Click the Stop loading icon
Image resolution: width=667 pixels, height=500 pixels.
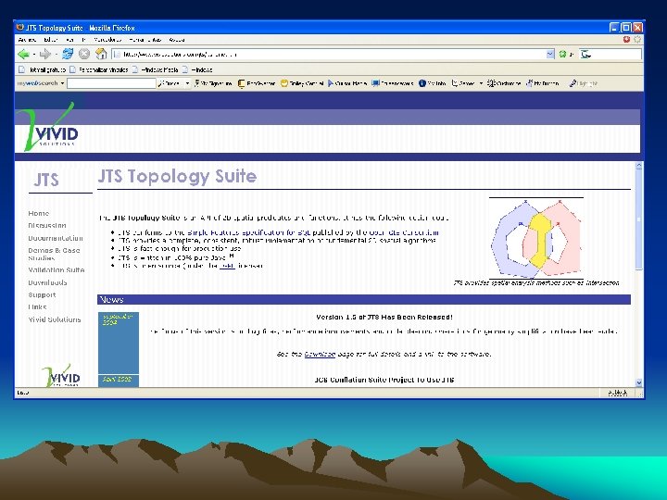[x=84, y=54]
